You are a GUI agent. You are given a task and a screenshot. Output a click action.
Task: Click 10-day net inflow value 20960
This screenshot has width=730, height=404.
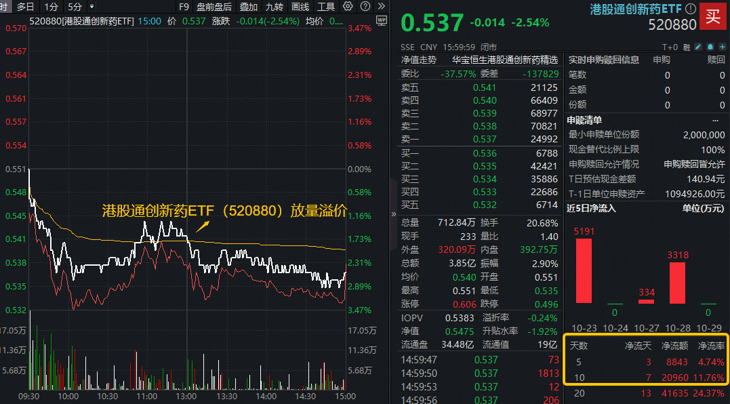coord(674,377)
